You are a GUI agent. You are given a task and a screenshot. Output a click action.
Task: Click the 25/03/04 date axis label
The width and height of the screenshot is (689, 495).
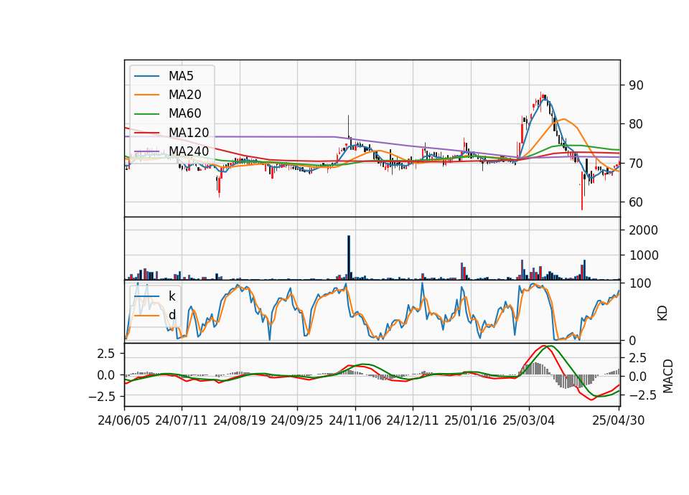(529, 421)
